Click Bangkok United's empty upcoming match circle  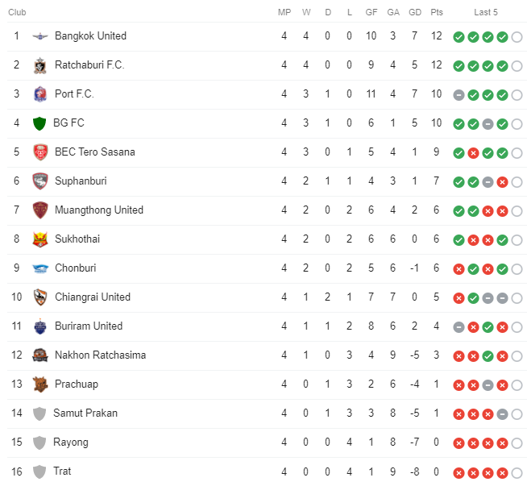517,36
